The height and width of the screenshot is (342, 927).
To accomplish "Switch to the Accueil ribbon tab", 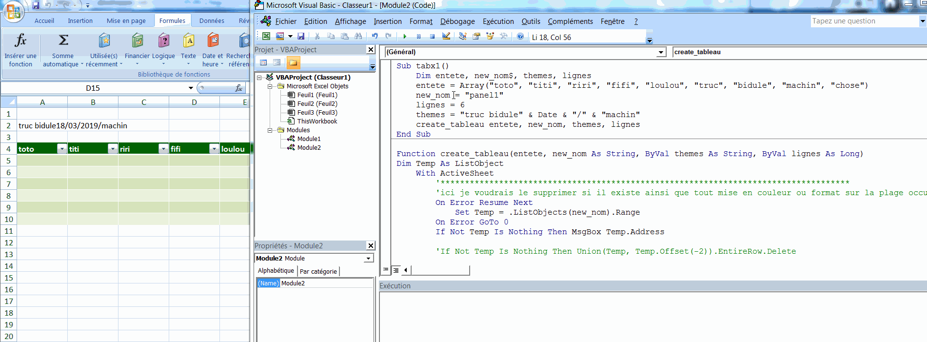I will 44,20.
